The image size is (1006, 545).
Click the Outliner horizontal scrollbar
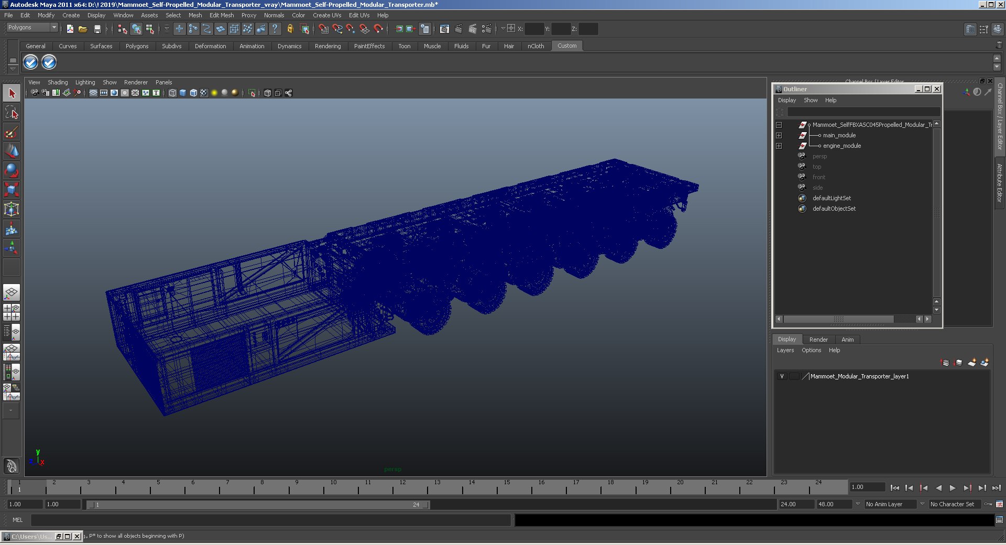point(839,319)
